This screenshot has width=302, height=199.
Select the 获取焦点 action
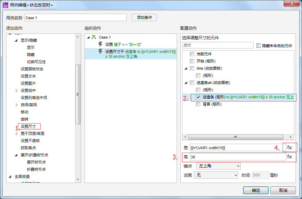pos(28,148)
